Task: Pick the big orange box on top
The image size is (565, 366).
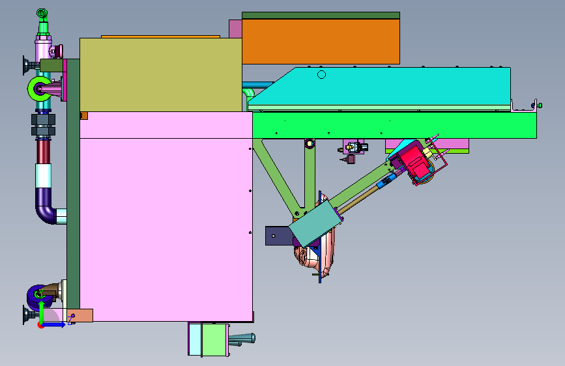Action: (x=321, y=42)
